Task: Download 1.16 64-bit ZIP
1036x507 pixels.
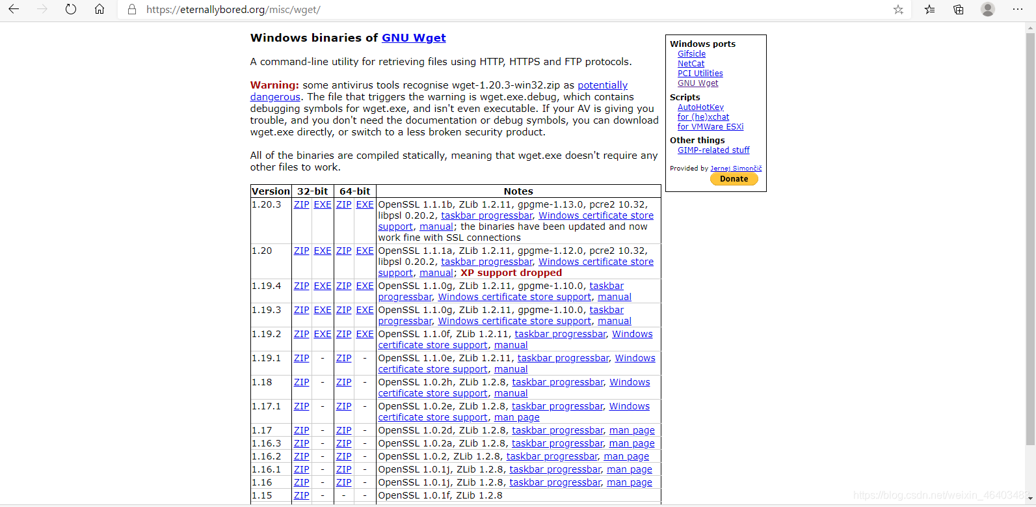Action: tap(343, 482)
